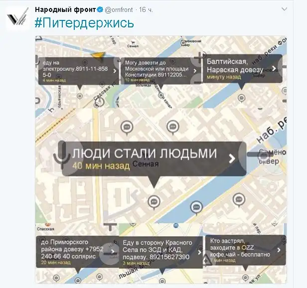Expand the Еду в сторону Красного Села arrow
This screenshot has height=288, width=307.
(198, 253)
